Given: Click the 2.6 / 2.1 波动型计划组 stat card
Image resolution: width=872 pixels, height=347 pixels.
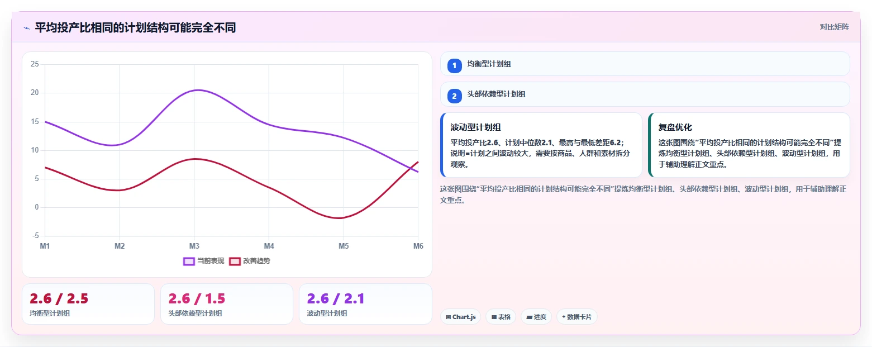Looking at the screenshot, I should [365, 304].
